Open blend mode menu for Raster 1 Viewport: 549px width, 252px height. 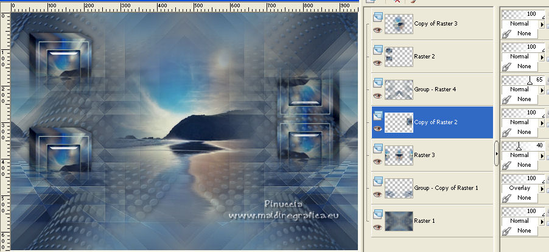pos(542,222)
